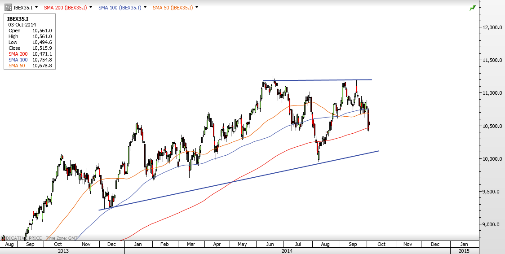The height and width of the screenshot is (254, 505).
Task: Click the 12,000.0 price axis label
Action: pos(492,28)
